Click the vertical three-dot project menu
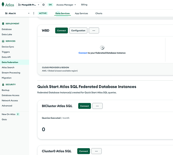This screenshot has height=155, width=173. (x=34, y=13)
